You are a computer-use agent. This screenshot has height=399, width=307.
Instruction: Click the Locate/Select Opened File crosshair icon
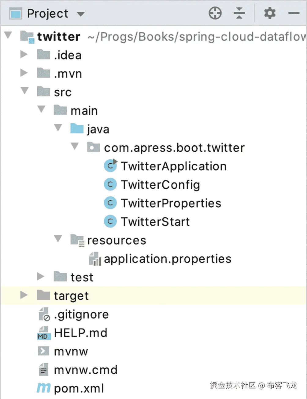(215, 13)
